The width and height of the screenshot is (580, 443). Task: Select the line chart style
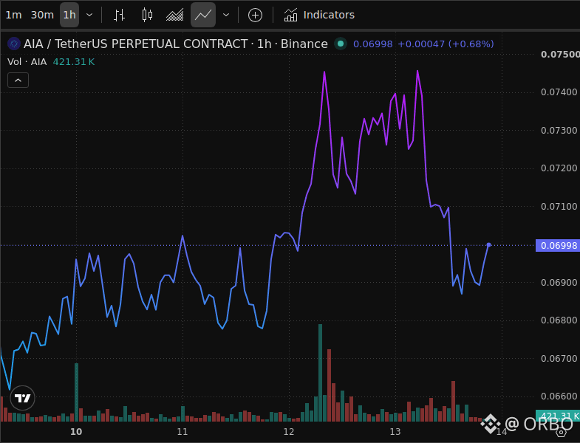(x=203, y=15)
